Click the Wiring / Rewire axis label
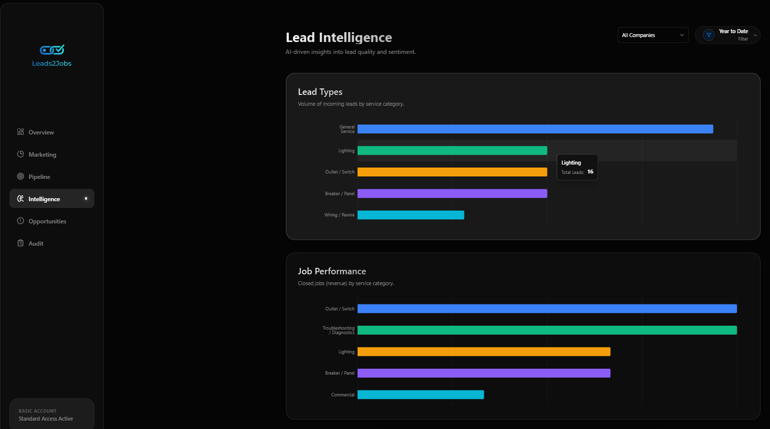Image resolution: width=770 pixels, height=429 pixels. click(339, 215)
